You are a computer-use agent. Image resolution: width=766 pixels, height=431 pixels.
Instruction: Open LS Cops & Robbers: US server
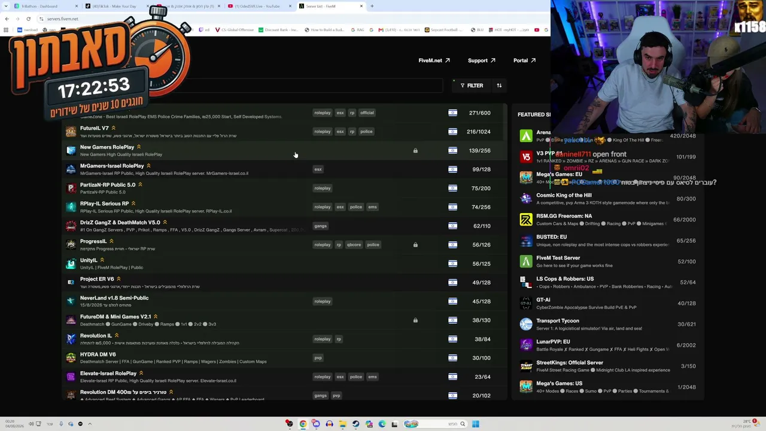(607, 283)
